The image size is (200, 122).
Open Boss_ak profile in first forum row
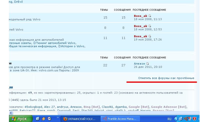140,16
